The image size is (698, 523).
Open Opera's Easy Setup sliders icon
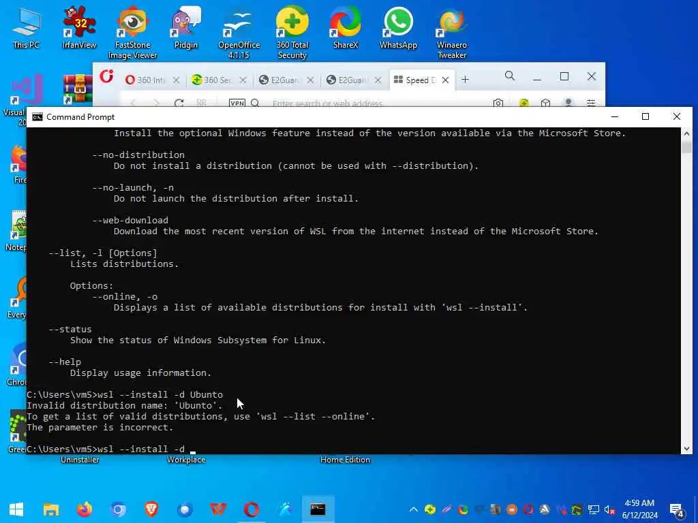coord(591,104)
